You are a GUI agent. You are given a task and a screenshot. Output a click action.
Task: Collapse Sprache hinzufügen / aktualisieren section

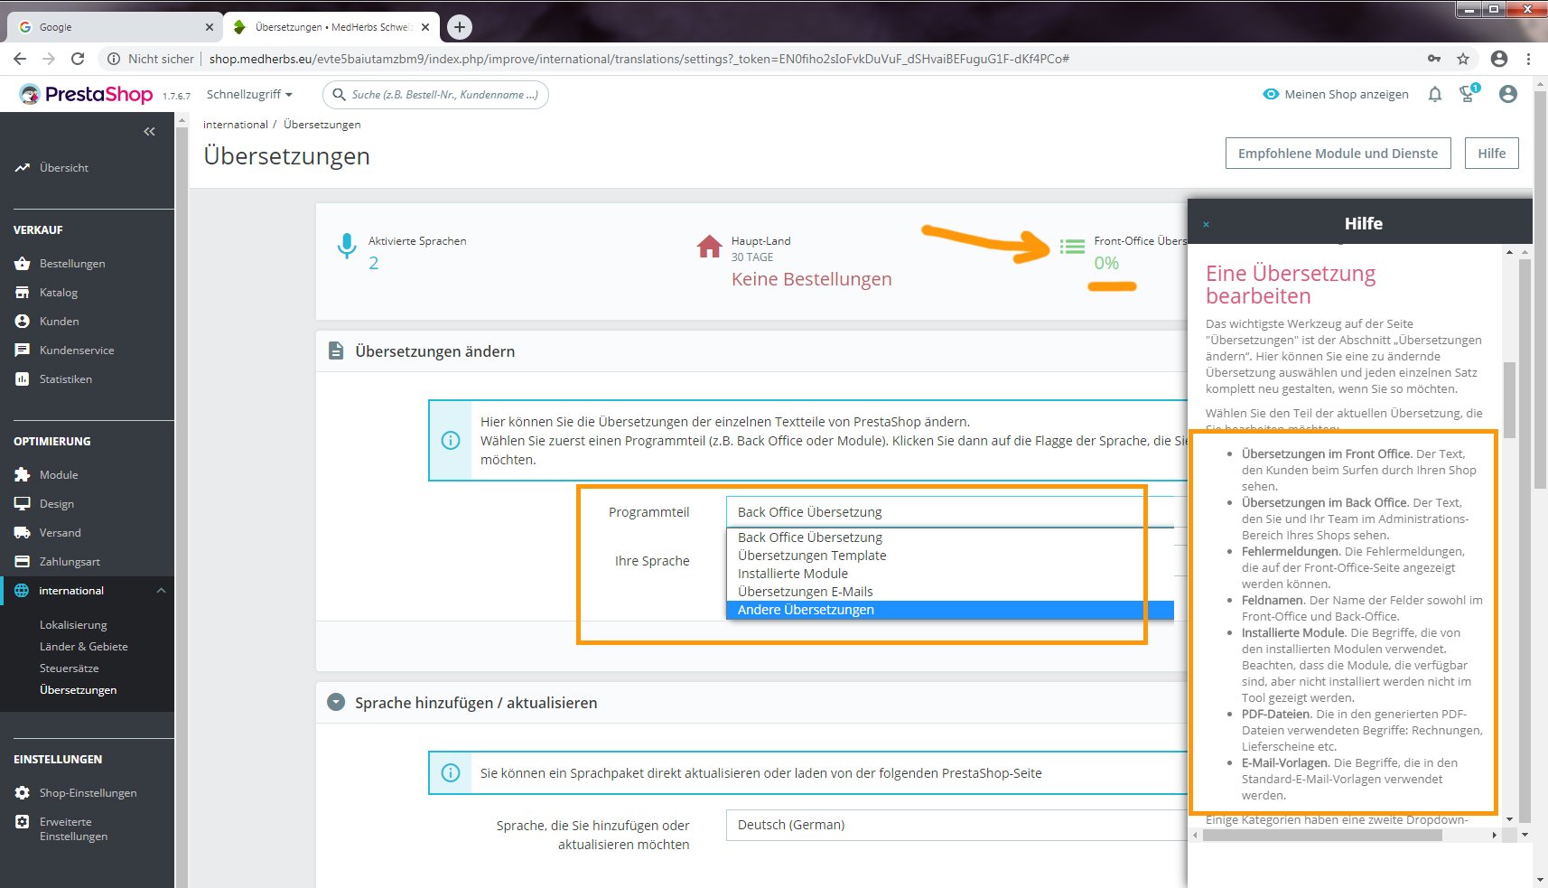(x=336, y=702)
